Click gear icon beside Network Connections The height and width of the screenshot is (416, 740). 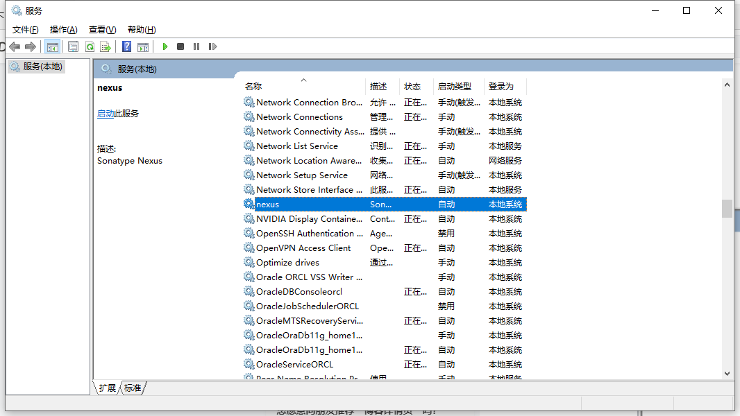(x=249, y=116)
